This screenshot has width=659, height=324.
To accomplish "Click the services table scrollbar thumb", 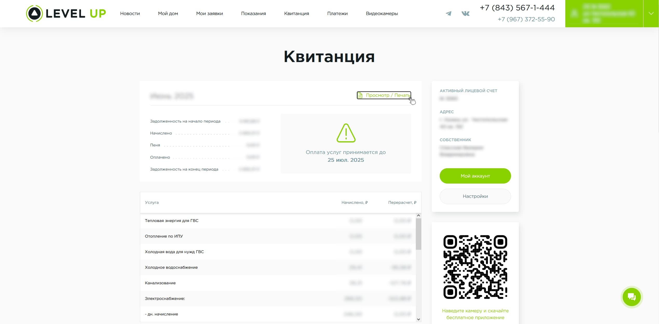I will pyautogui.click(x=418, y=234).
